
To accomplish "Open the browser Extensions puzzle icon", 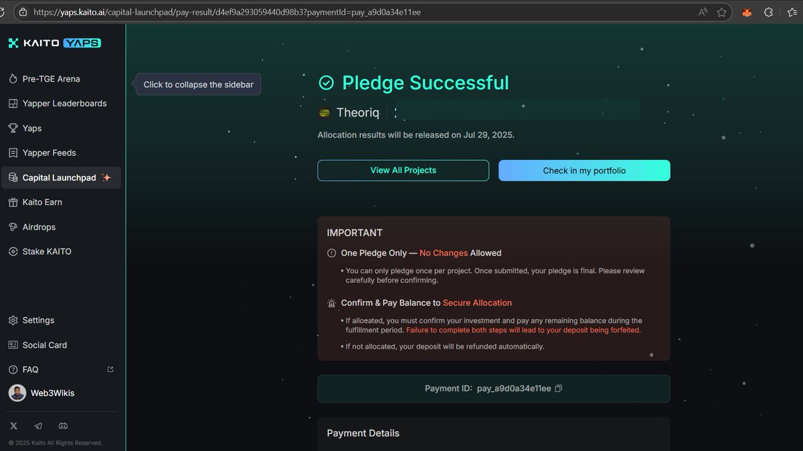I will [x=768, y=12].
